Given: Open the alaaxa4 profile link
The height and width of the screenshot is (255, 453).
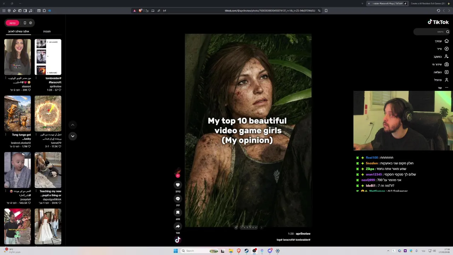Looking at the screenshot, I should [27, 86].
